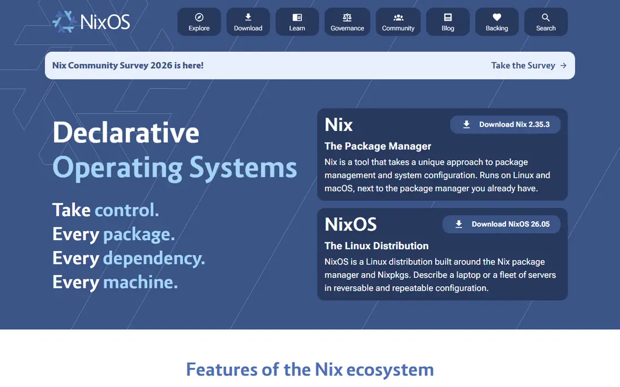Click the 'Declarative' headline word

126,132
